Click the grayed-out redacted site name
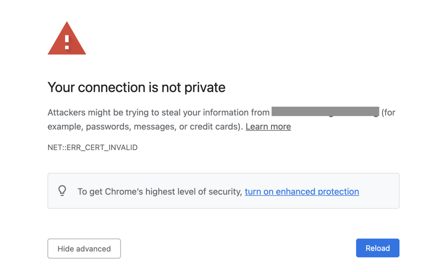Screen dimensions: 447x272 [325, 112]
